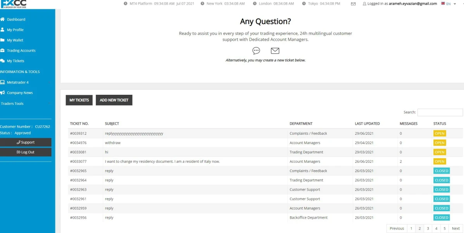Go to My Tickets in sidebar
Viewport: 464px width, 233px height.
tap(16, 61)
